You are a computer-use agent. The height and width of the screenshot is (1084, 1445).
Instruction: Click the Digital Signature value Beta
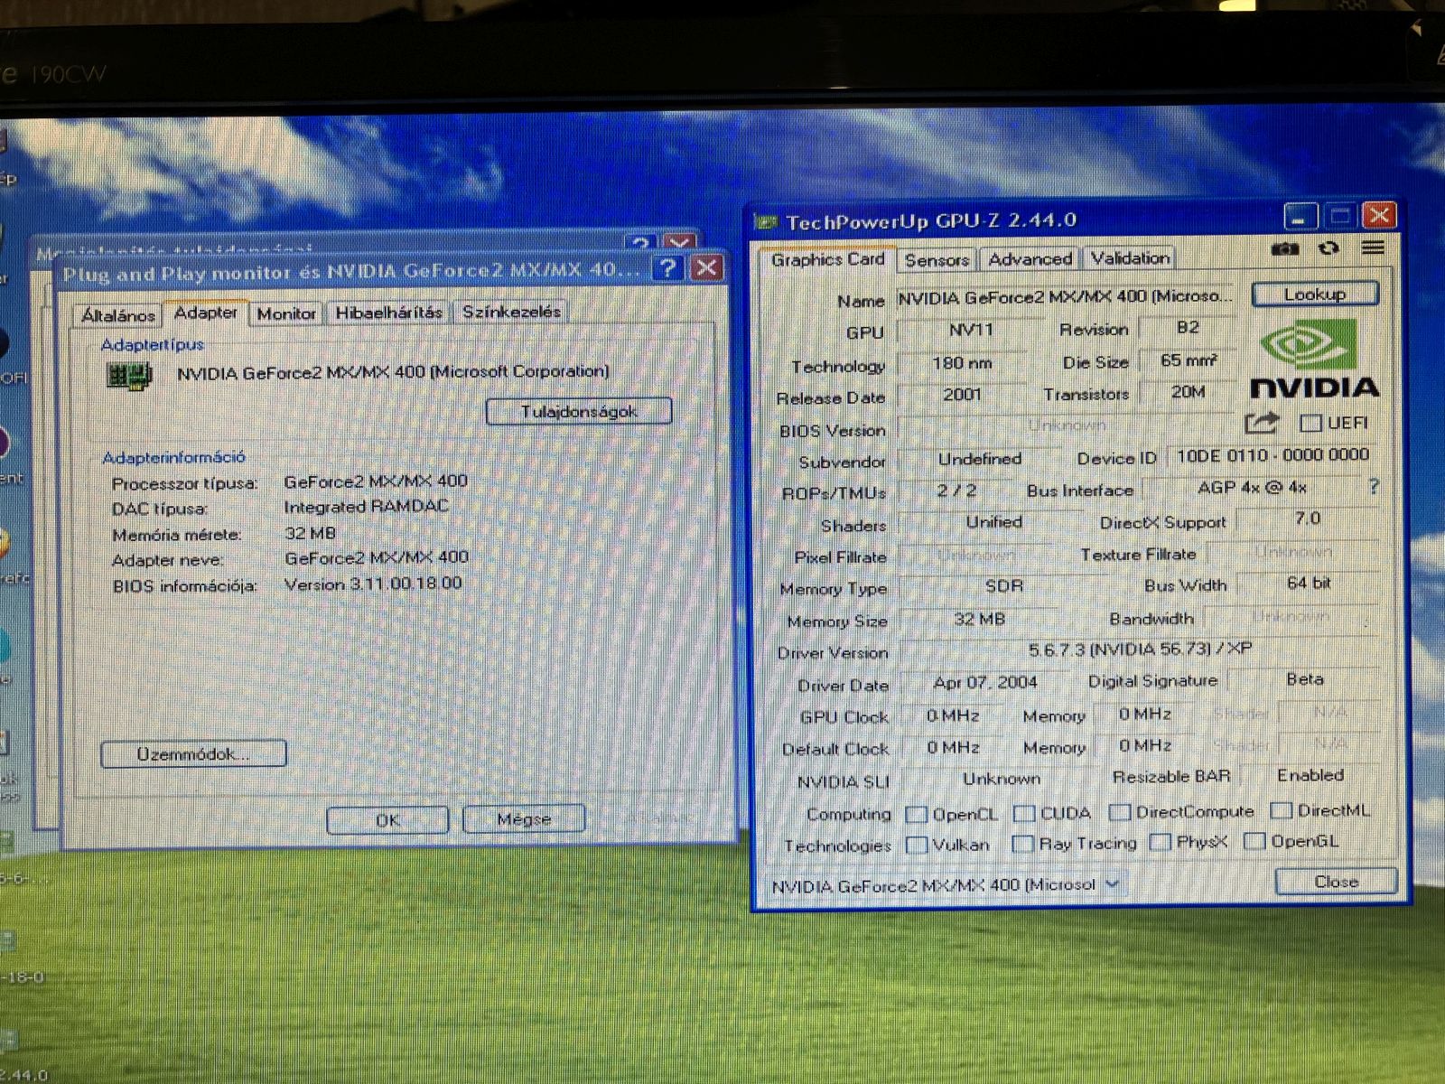1305,679
